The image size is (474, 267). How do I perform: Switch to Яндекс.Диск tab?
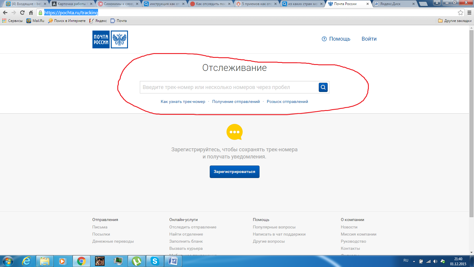[394, 4]
